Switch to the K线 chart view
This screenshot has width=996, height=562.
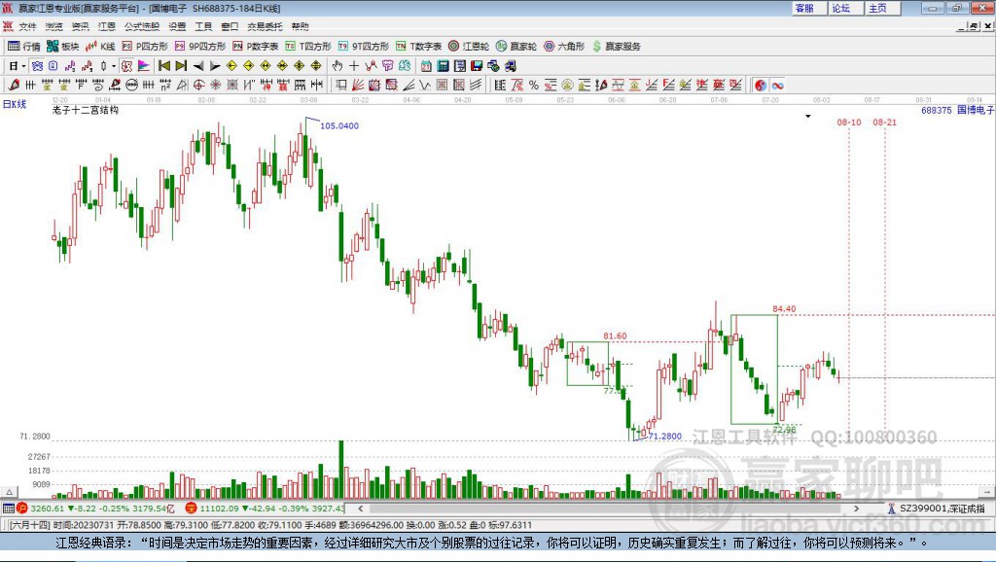[100, 47]
